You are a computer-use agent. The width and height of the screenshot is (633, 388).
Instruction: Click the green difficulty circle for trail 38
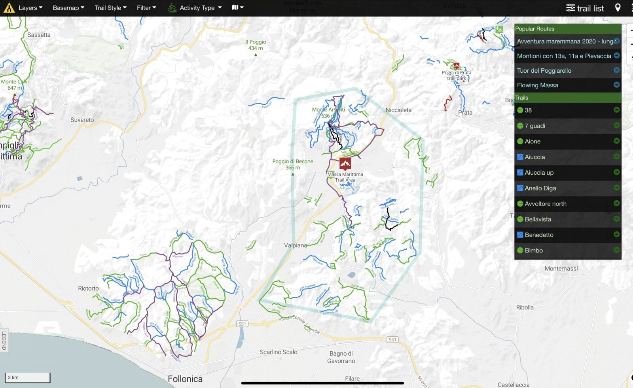pos(520,110)
